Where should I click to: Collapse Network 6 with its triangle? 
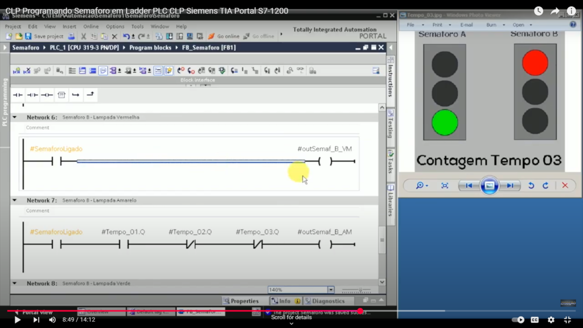coord(14,117)
